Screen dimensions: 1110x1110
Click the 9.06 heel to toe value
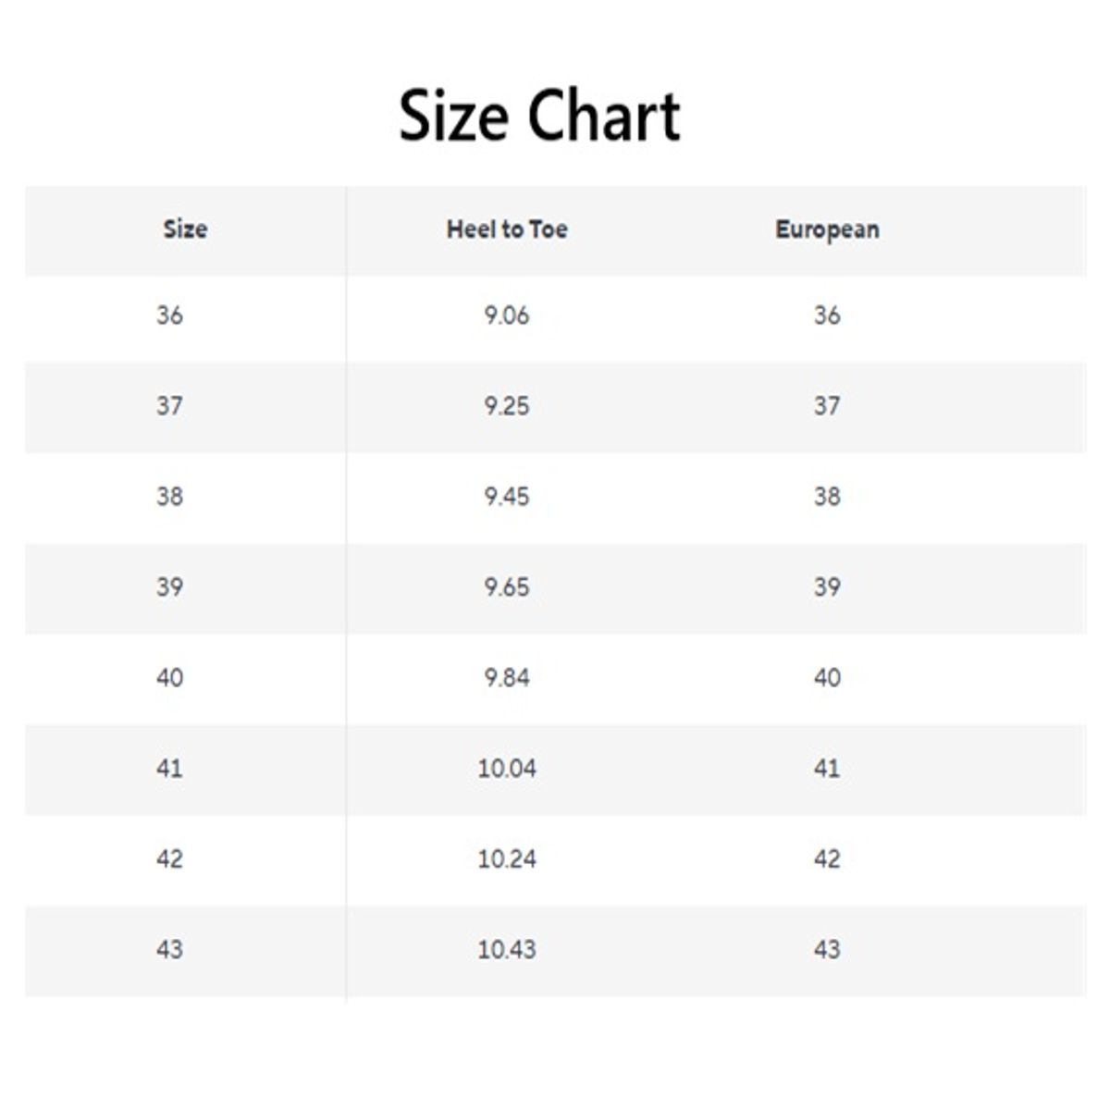click(x=507, y=315)
